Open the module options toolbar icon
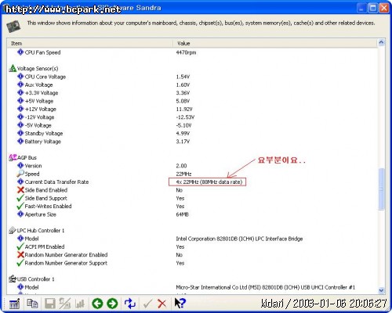Screen dimensions: 392x313 [14, 304]
